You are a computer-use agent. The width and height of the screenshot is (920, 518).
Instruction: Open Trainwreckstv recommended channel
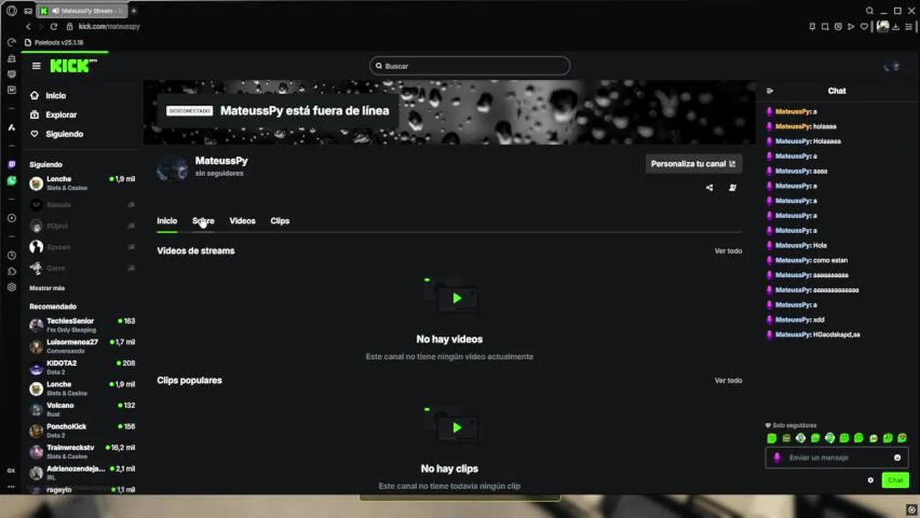pos(82,451)
